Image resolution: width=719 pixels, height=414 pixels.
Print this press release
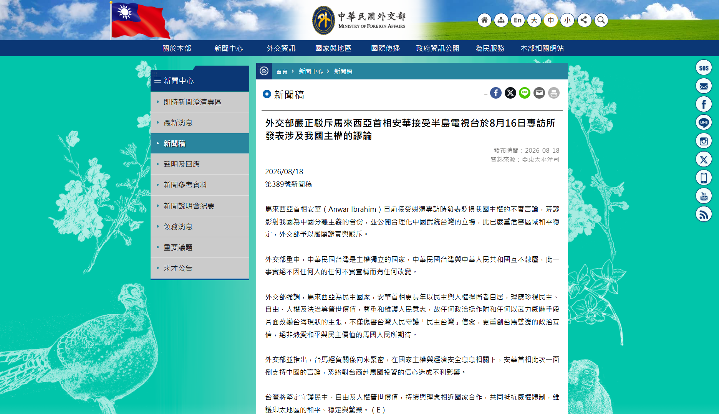(x=554, y=93)
